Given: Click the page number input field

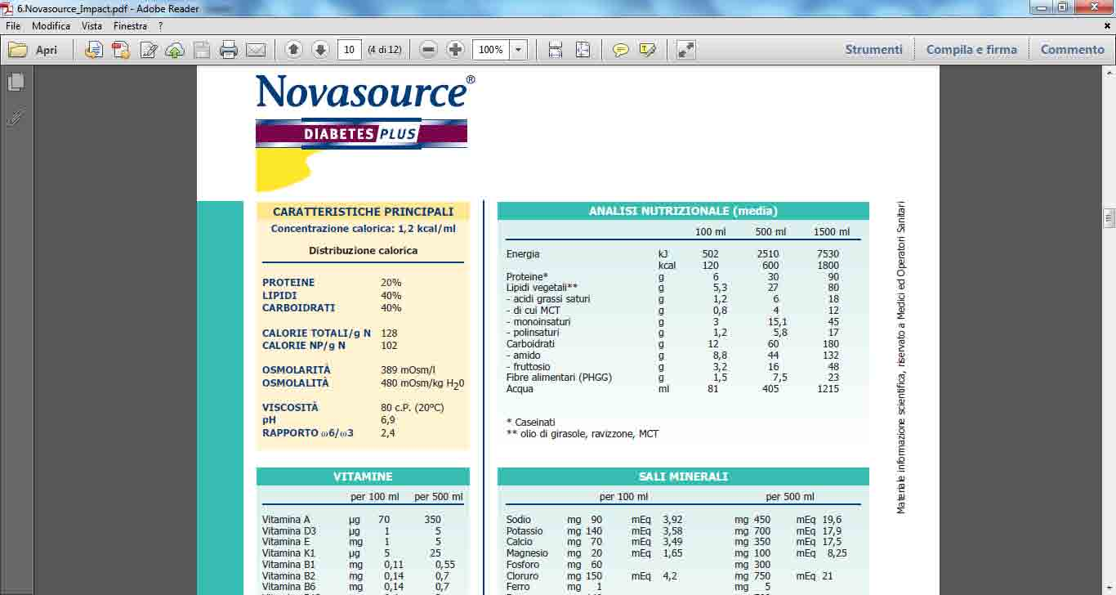Looking at the screenshot, I should click(x=350, y=50).
